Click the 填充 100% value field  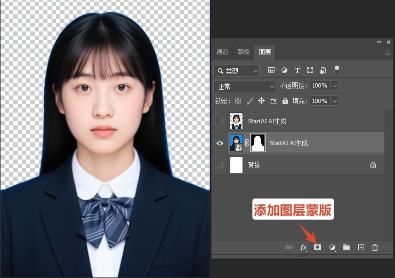coord(321,101)
